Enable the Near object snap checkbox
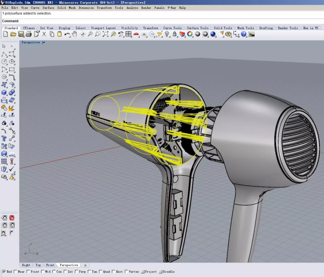Viewport: 324px width, 277px height. coord(16,272)
